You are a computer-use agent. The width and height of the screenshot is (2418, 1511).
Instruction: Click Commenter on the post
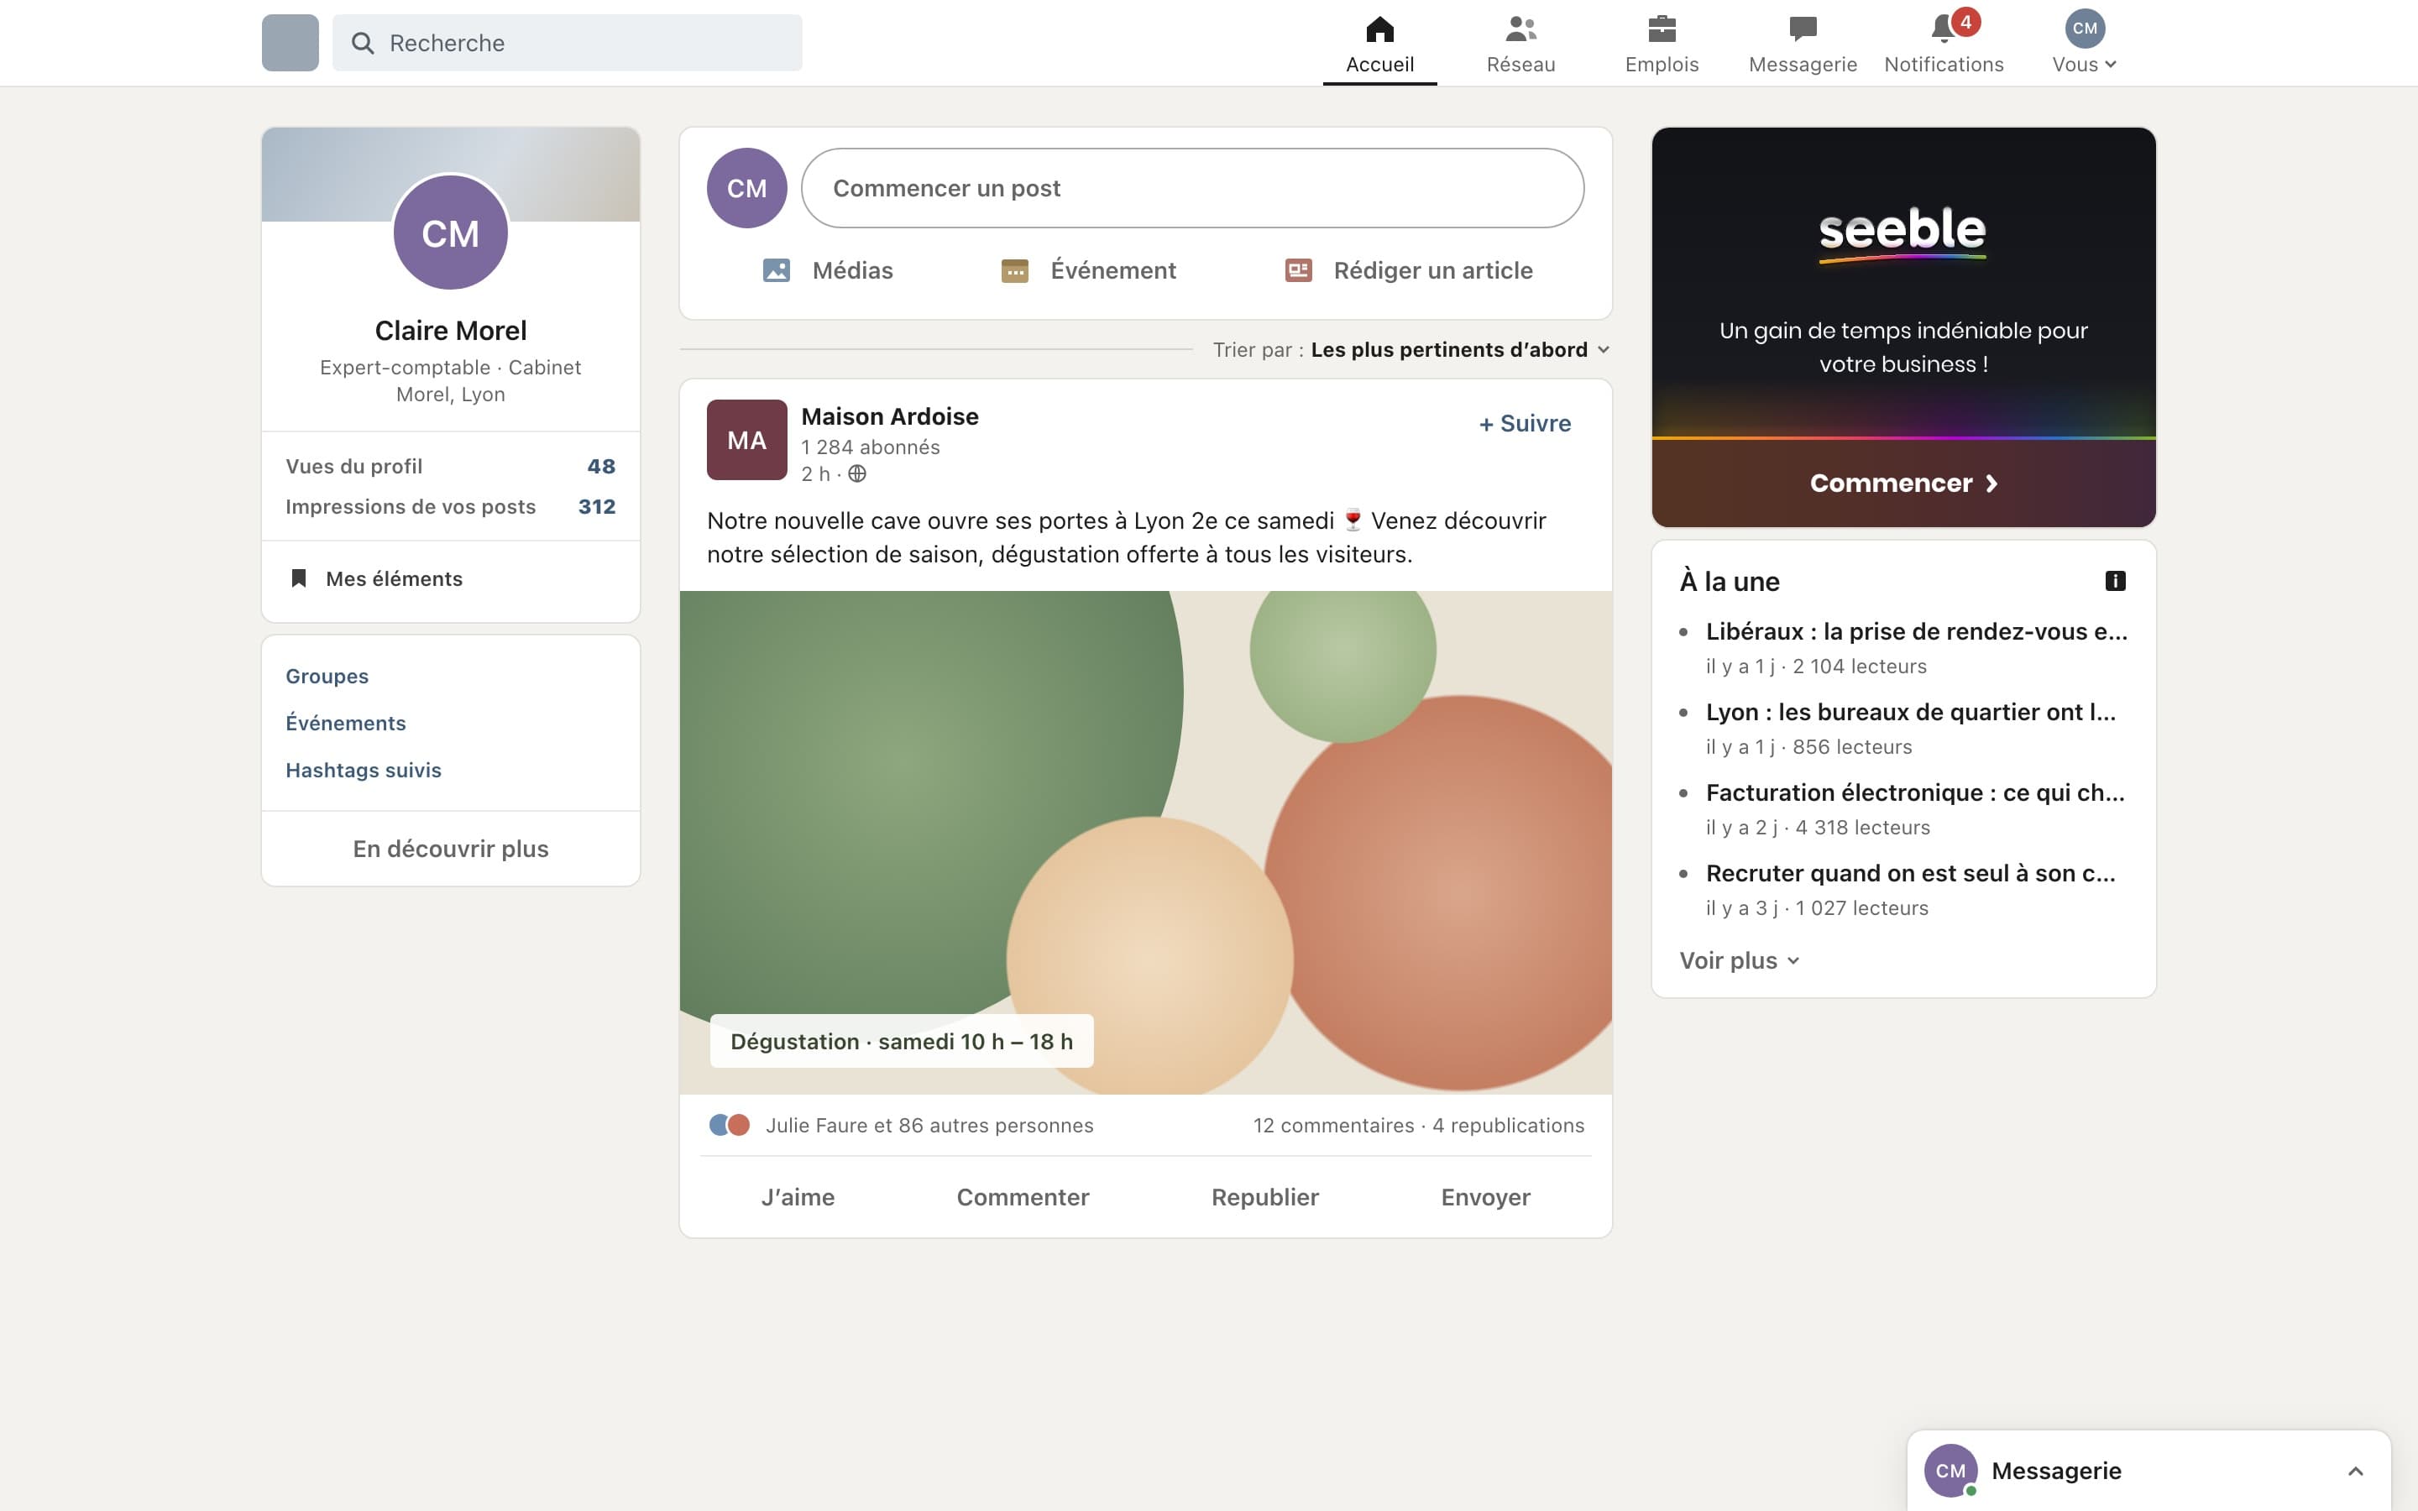(1023, 1197)
